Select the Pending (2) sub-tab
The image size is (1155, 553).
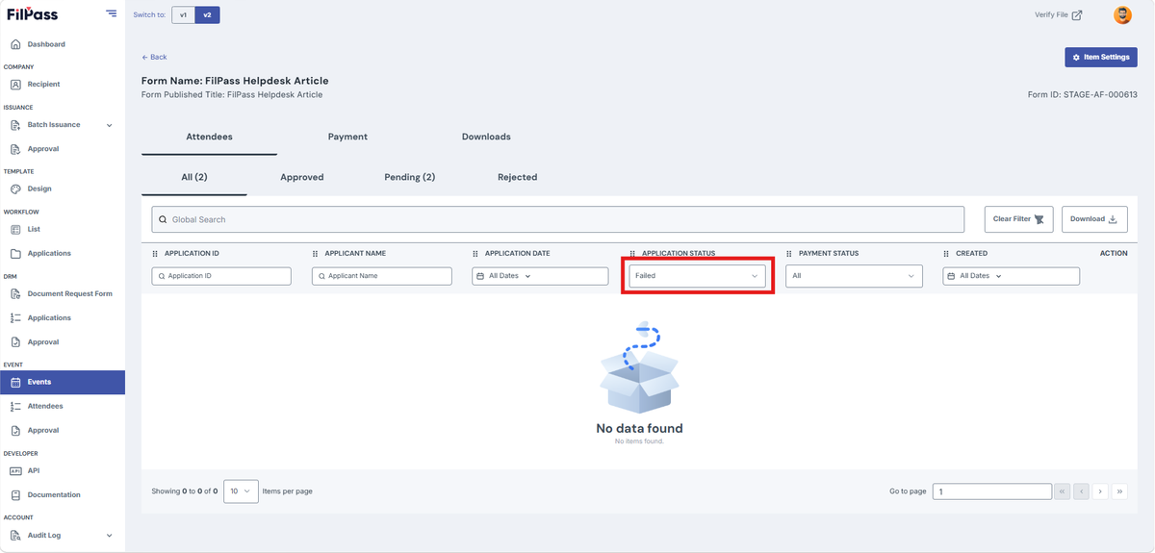pyautogui.click(x=410, y=178)
